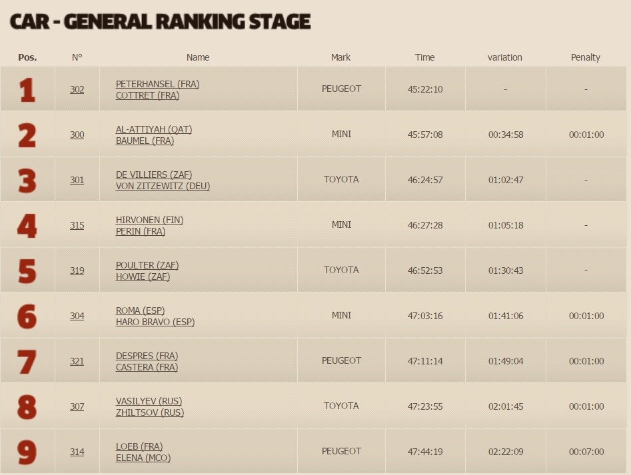Open the AL-ATTIYAH (QAT) driver link
The image size is (631, 475).
154,129
